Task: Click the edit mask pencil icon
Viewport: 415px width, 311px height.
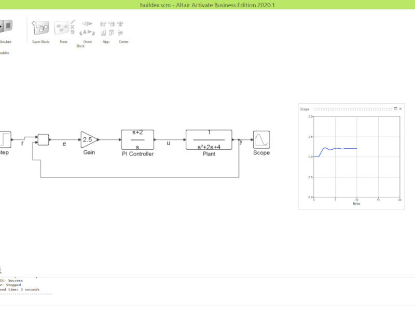Action: coord(73,22)
